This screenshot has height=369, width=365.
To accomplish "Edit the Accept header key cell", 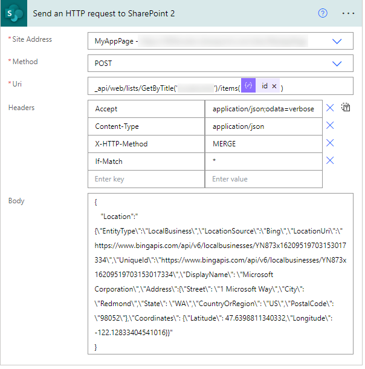I will 146,109.
